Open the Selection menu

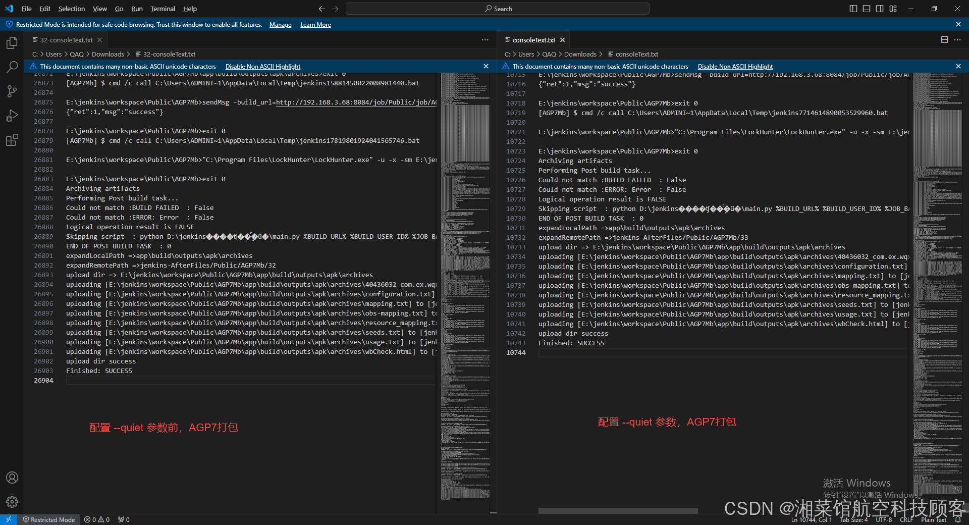pyautogui.click(x=72, y=9)
